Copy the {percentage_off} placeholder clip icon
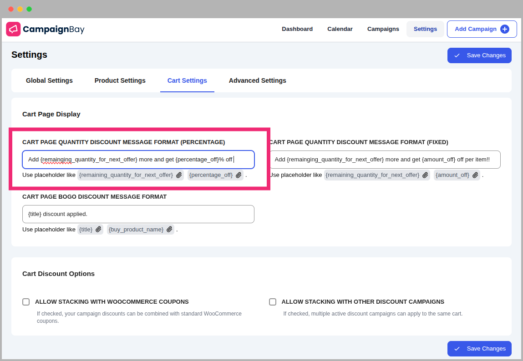 [239, 175]
